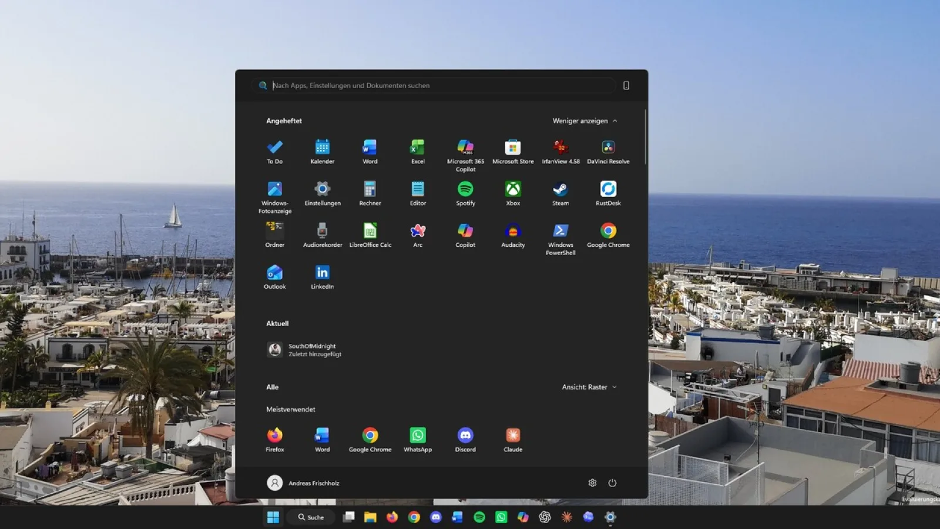This screenshot has height=529, width=940.
Task: Open the Editor app
Action: (x=418, y=193)
